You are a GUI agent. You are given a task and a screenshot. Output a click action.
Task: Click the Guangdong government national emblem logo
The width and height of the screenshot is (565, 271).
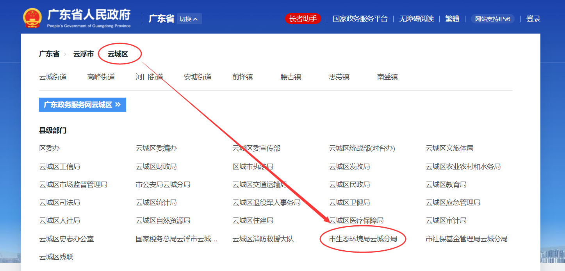click(x=32, y=18)
